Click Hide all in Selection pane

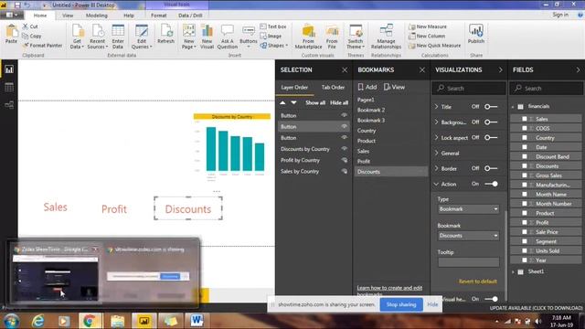click(x=339, y=102)
